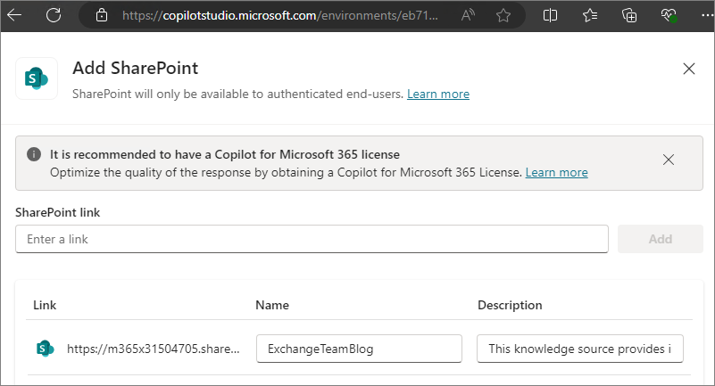Edit the ExchangeTeamBlog name field
This screenshot has height=386, width=715.
(360, 349)
